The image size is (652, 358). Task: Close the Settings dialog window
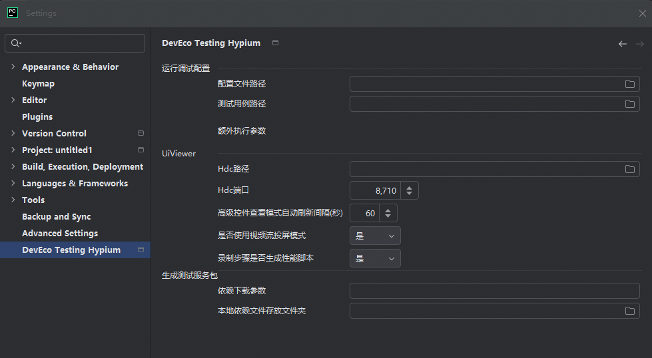[643, 13]
